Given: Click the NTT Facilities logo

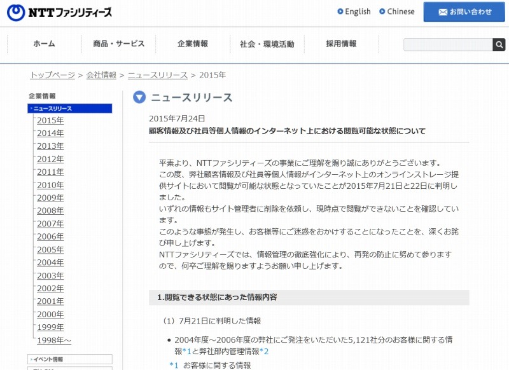Looking at the screenshot, I should pyautogui.click(x=59, y=13).
